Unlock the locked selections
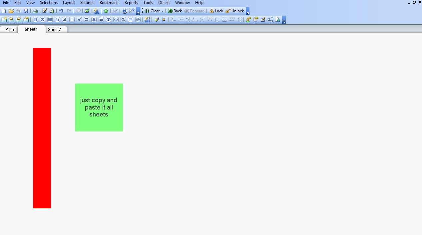This screenshot has width=422, height=235. point(235,11)
